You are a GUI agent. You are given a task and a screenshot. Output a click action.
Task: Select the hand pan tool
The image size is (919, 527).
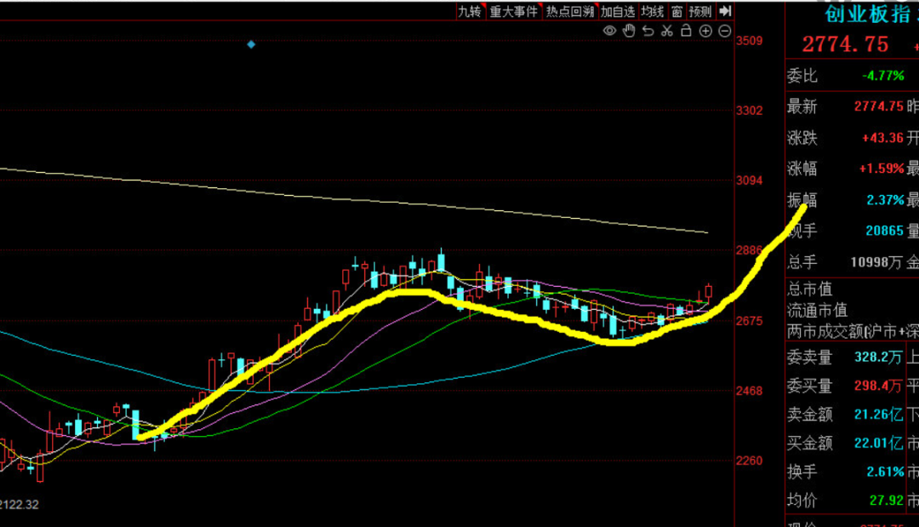pyautogui.click(x=629, y=31)
